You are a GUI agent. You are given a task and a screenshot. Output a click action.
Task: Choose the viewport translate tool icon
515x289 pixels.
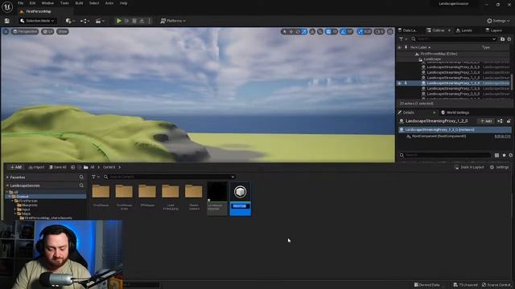tap(291, 32)
